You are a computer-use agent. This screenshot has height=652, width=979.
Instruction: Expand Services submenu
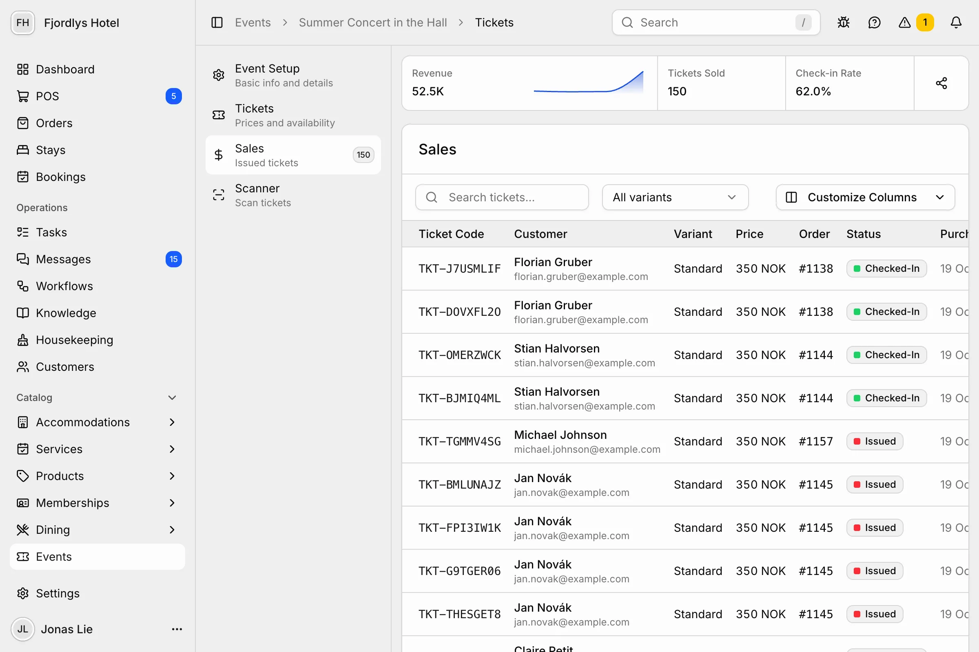click(x=172, y=449)
